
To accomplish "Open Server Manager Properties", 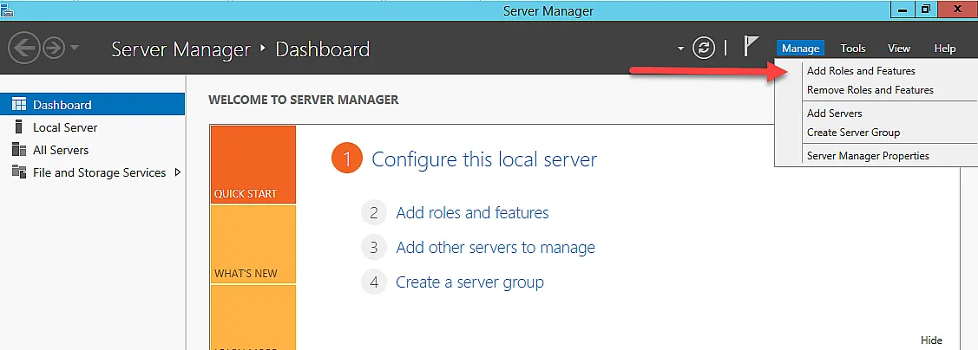I will [x=868, y=156].
